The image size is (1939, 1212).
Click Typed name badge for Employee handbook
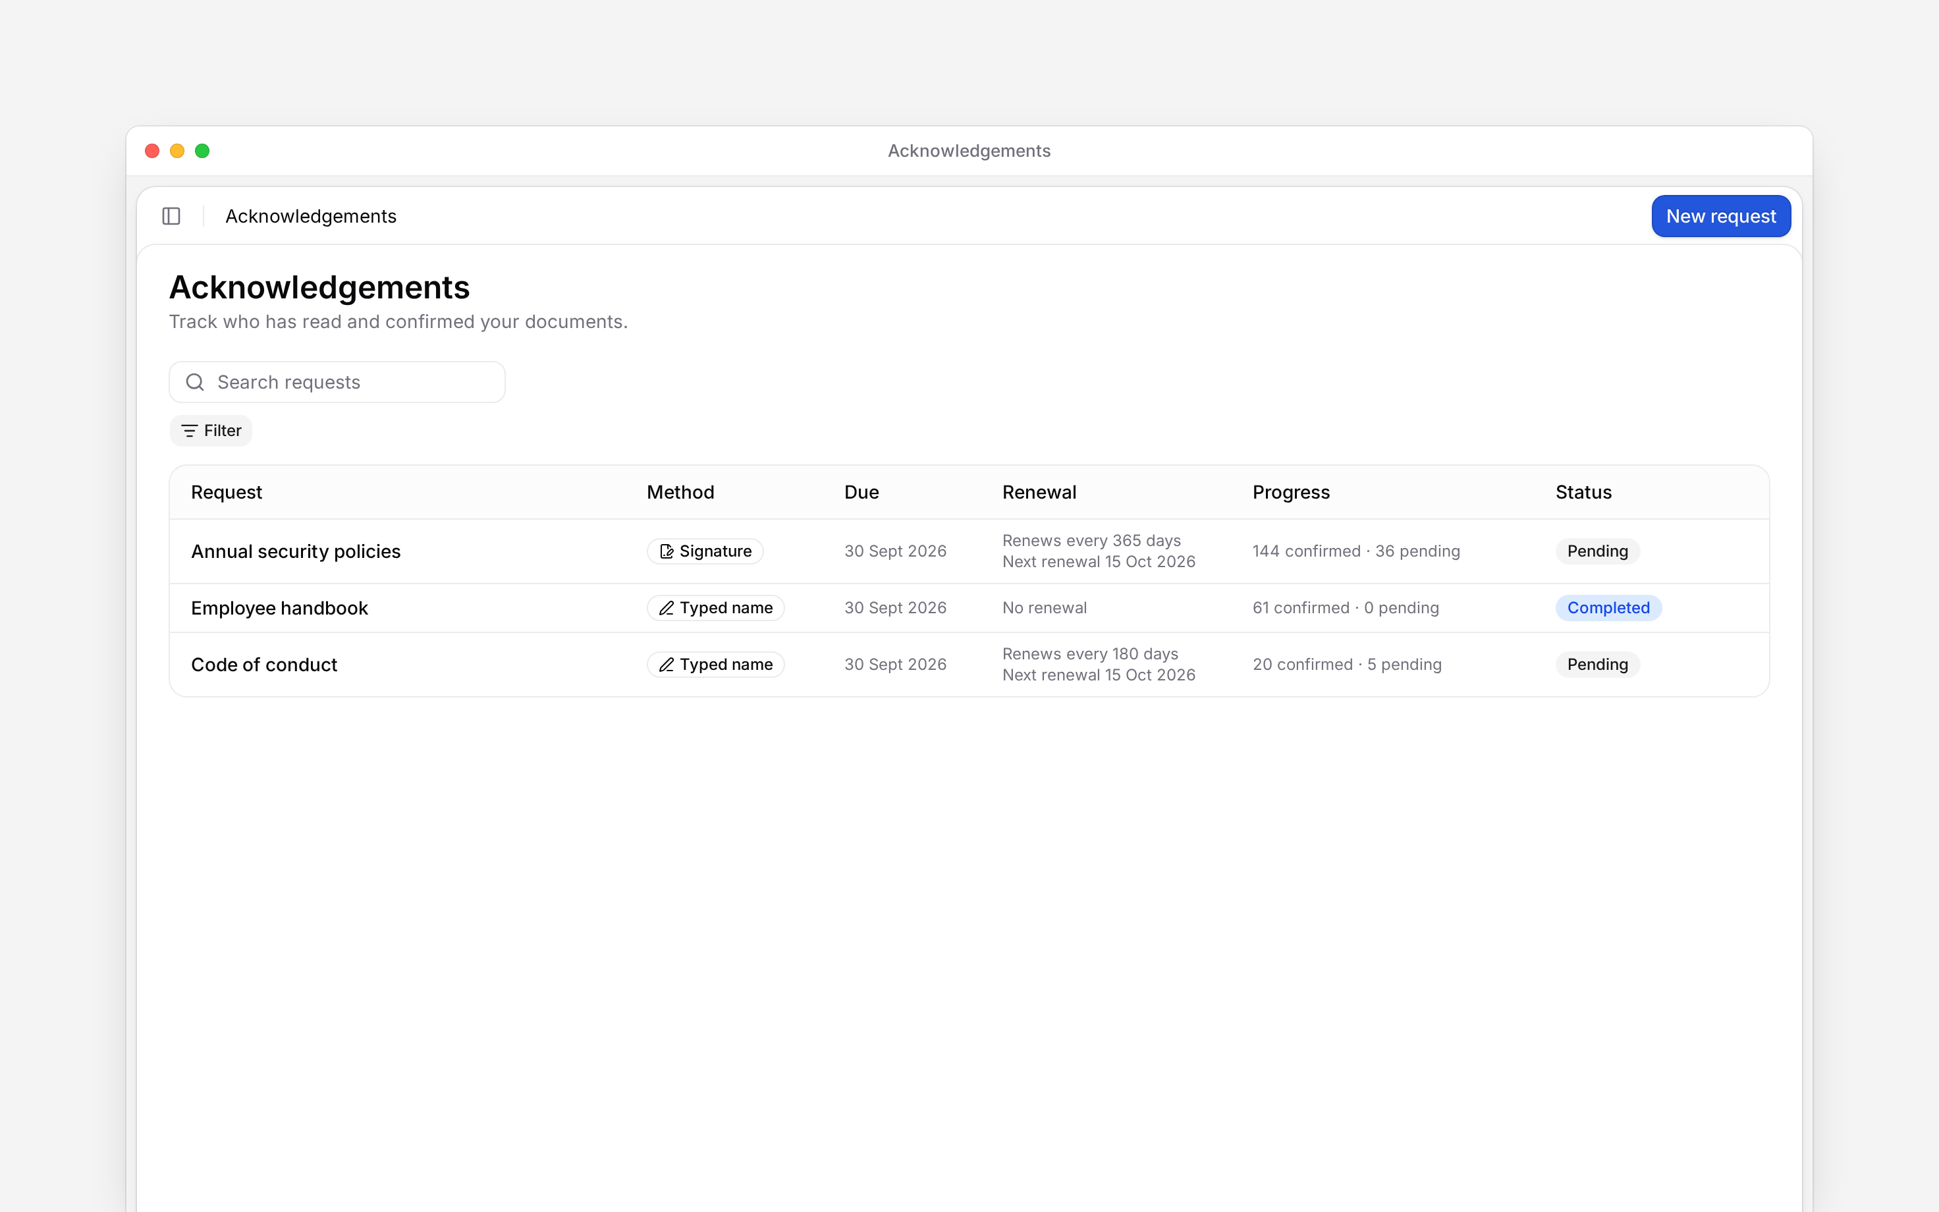point(715,609)
